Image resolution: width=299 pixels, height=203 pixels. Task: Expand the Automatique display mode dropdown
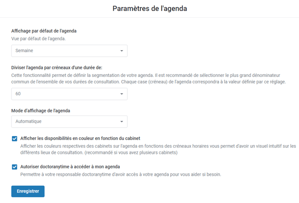click(x=69, y=122)
